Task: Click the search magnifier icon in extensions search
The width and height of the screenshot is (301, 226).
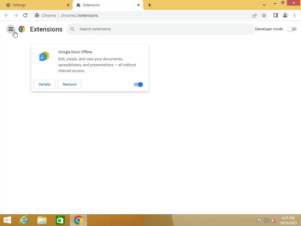Action: tap(72, 29)
